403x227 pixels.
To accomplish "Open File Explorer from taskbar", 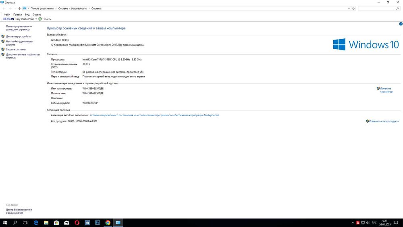I will coord(46,223).
